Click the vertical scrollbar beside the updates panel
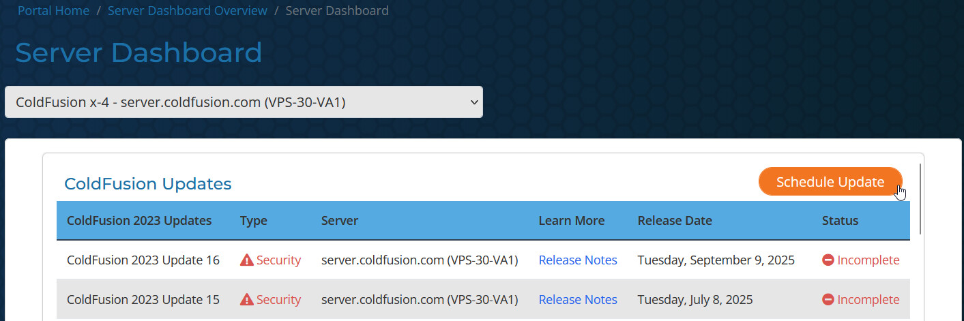 [x=921, y=198]
